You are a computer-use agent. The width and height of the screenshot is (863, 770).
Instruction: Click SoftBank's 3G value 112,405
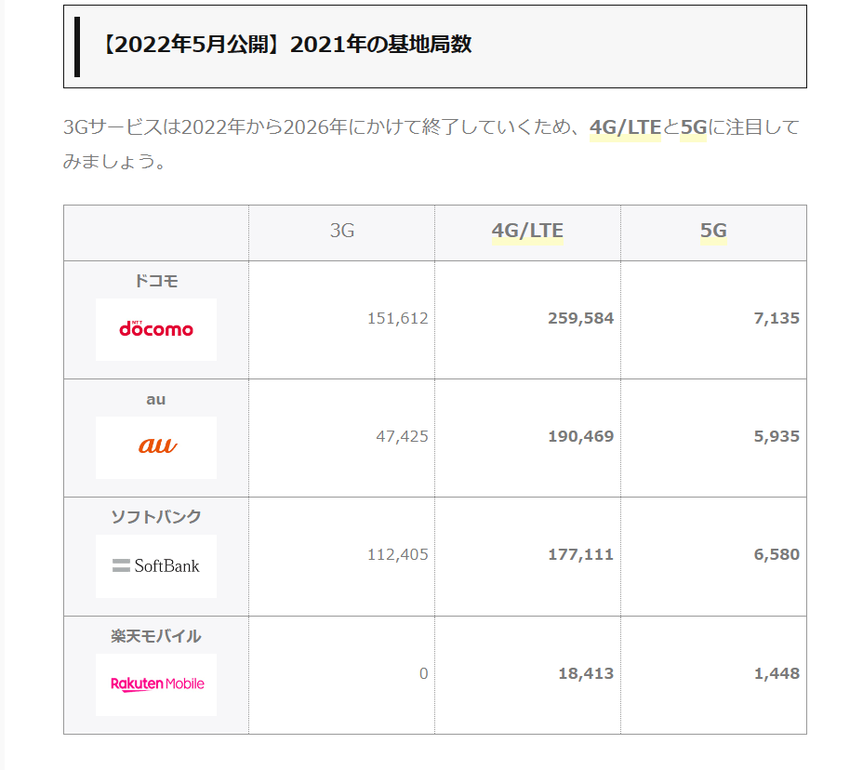pyautogui.click(x=398, y=554)
